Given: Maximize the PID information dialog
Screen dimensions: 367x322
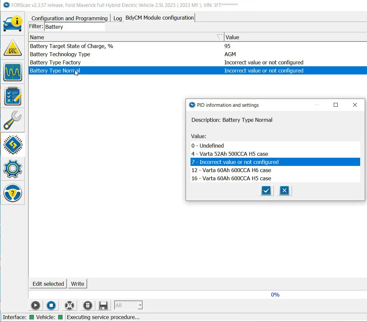Looking at the screenshot, I should pos(336,105).
